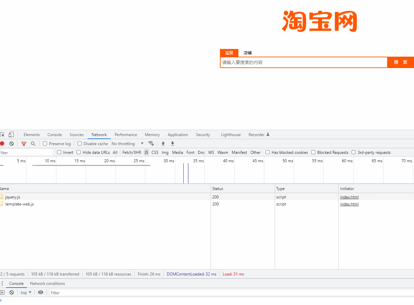Open index.html initiator link for jquery.js
Viewport: 414px width, 305px height.
(x=349, y=197)
